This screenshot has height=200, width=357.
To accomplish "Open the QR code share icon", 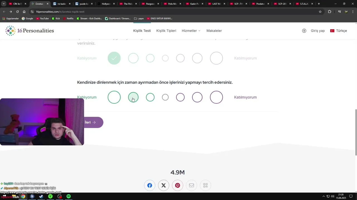I will click(x=206, y=185).
